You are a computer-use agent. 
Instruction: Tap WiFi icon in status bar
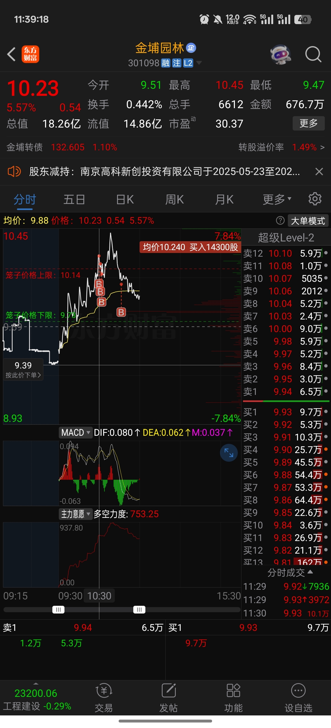click(x=250, y=19)
